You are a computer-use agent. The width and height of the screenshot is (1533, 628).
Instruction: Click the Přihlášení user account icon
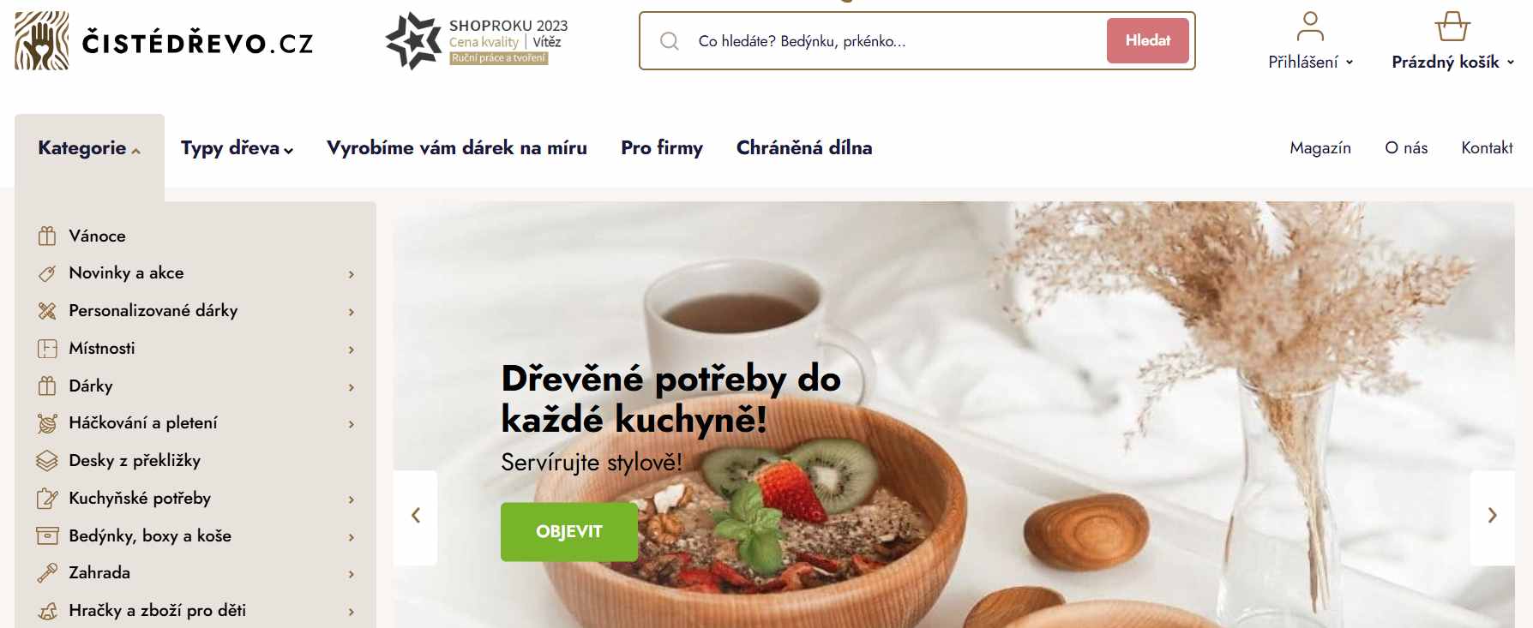(x=1310, y=27)
